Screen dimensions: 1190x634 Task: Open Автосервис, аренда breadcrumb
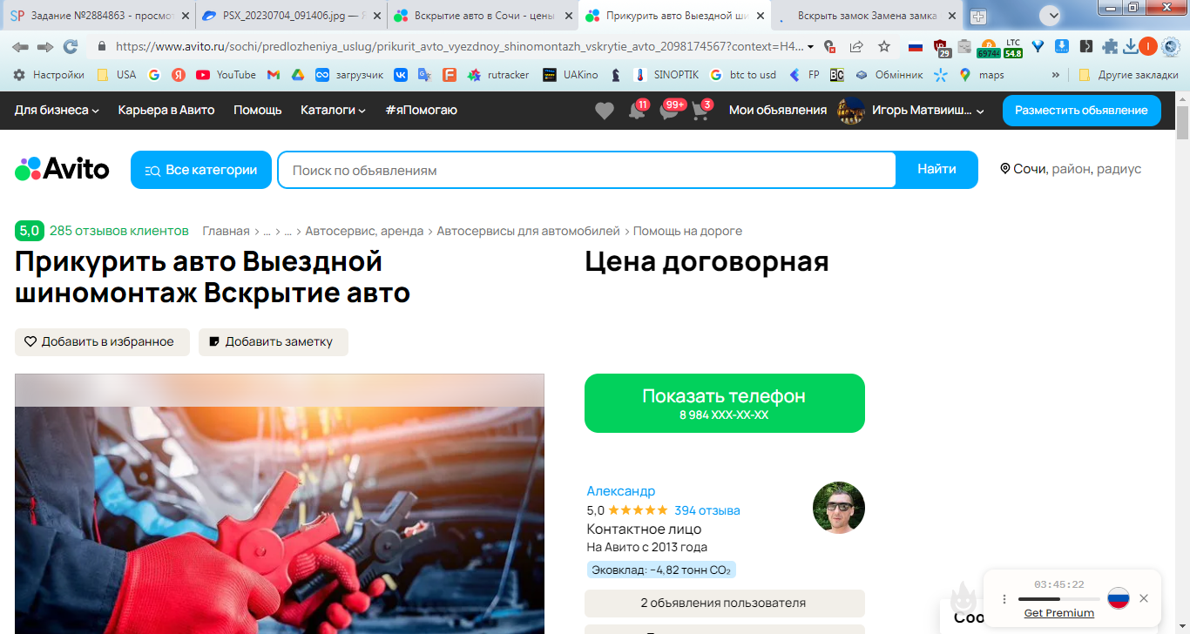[364, 231]
